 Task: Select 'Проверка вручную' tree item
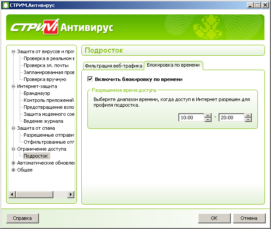coord(45,79)
